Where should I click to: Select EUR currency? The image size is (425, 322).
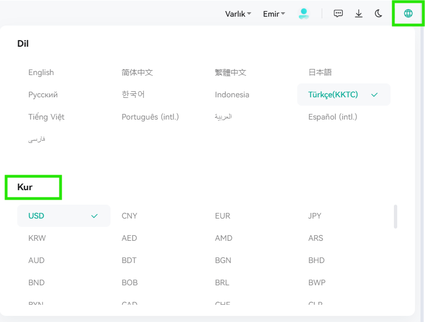[x=223, y=216]
